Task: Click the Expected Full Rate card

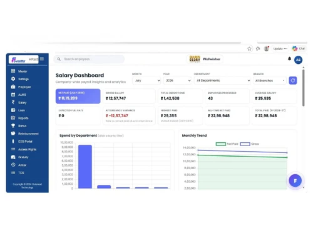Action: click(x=78, y=115)
